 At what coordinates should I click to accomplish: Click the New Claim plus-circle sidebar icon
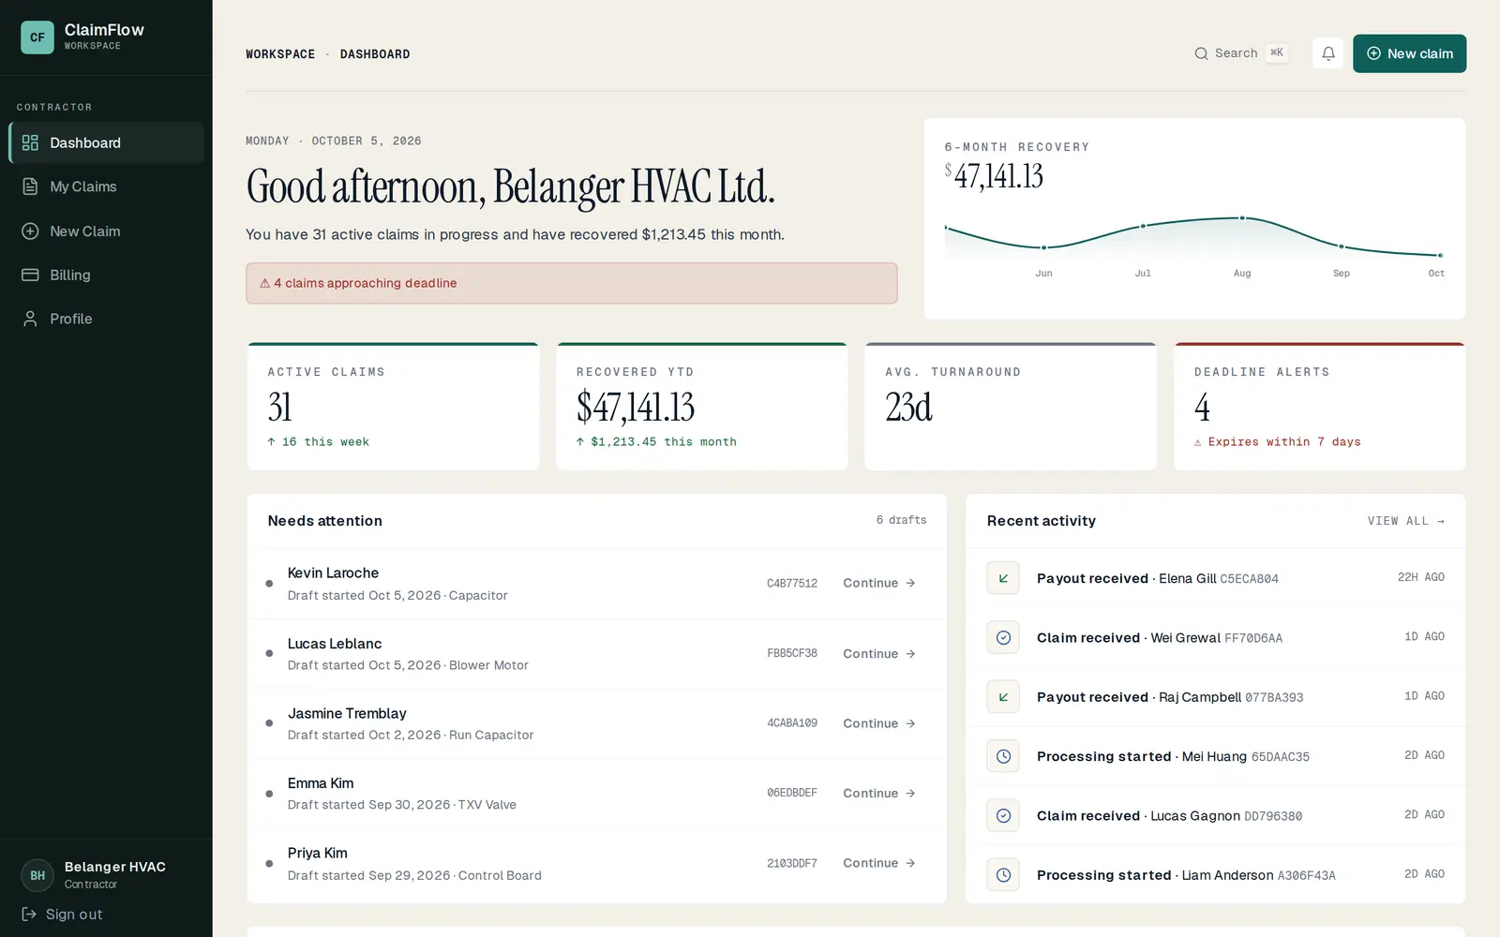click(30, 231)
